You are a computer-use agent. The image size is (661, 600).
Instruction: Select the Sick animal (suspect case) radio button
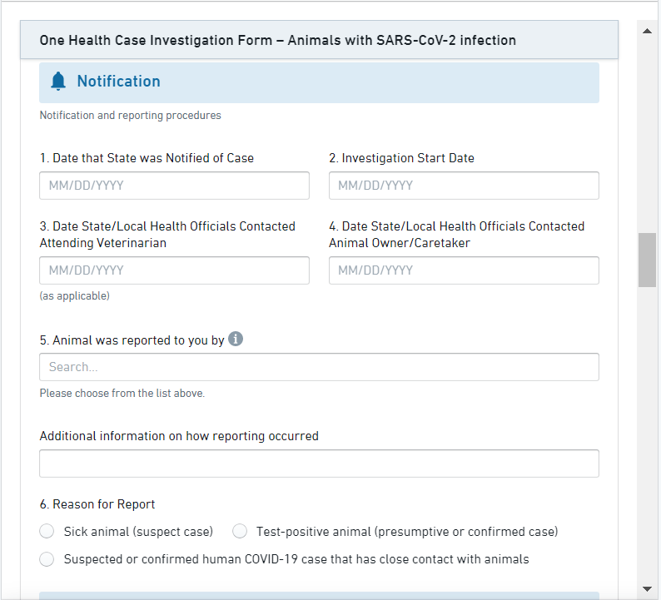47,532
